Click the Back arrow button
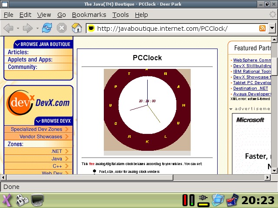The image size is (278, 208). 8,29
